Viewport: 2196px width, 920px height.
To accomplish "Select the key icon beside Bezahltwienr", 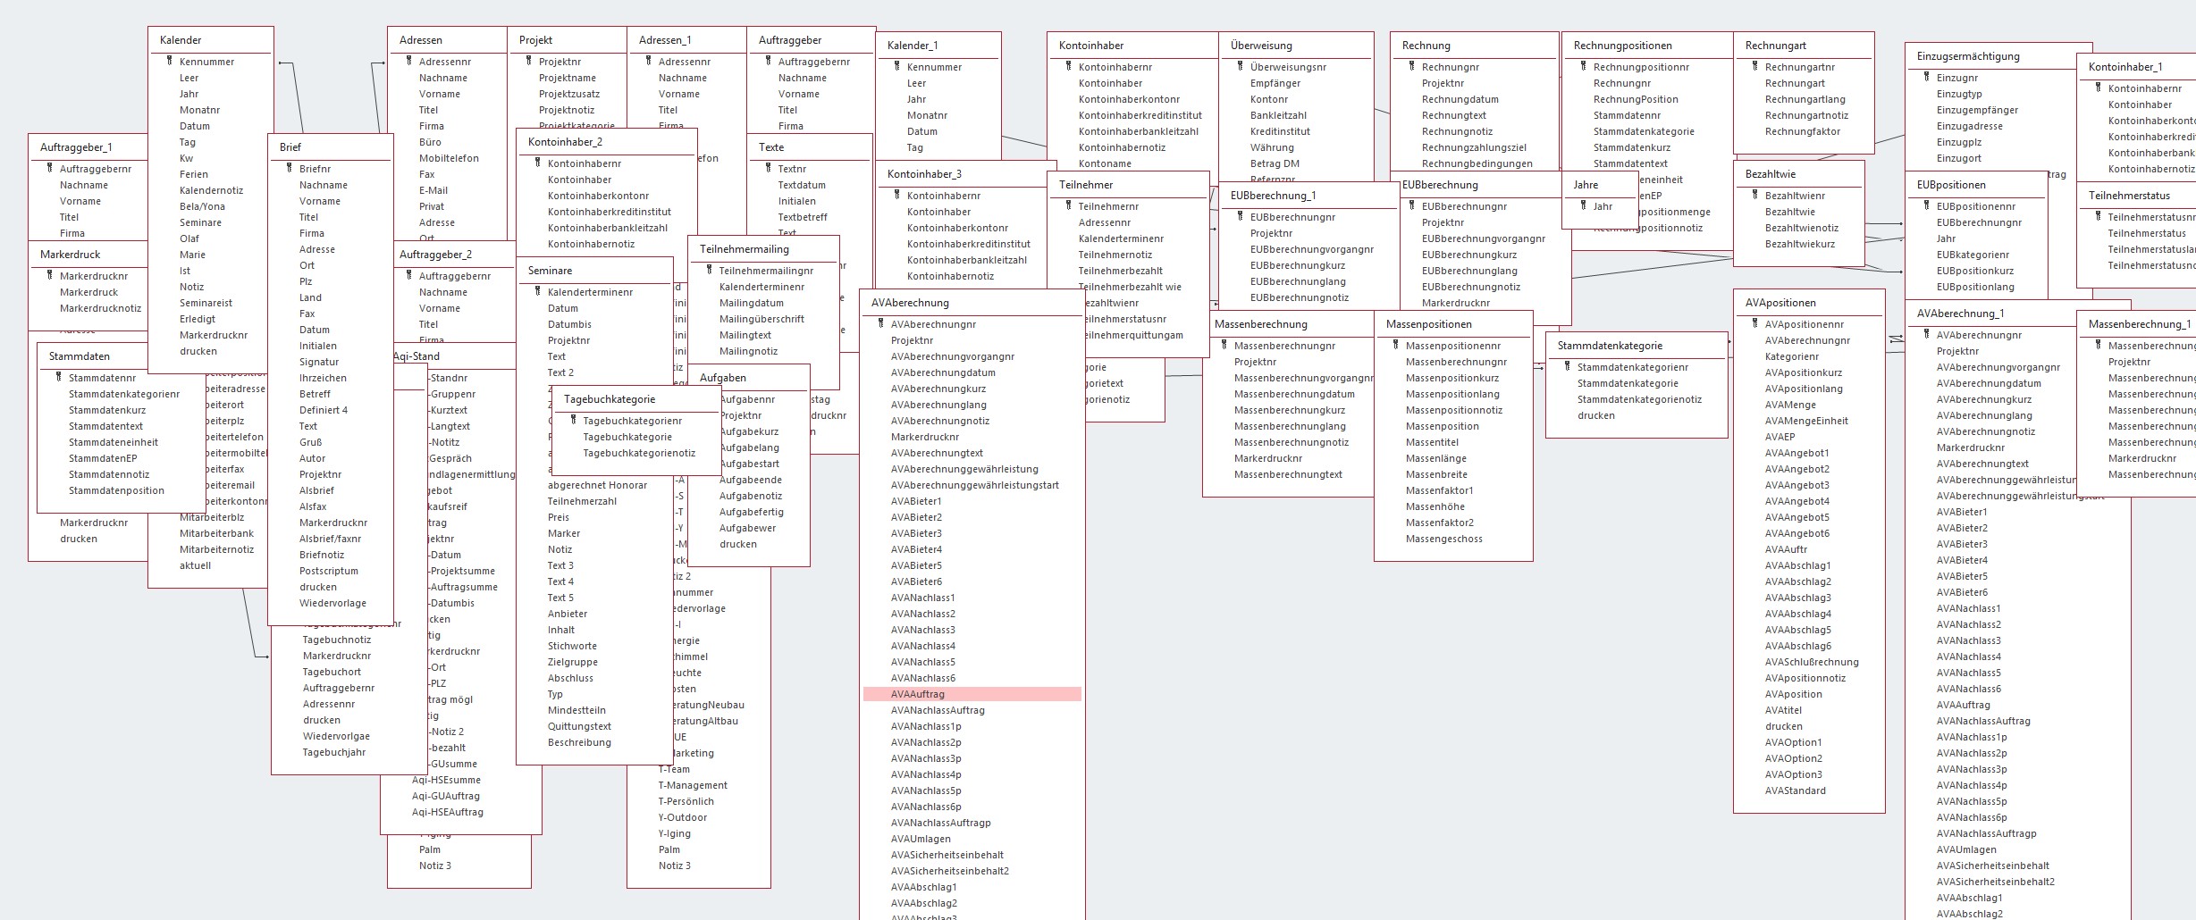I will coord(1754,196).
